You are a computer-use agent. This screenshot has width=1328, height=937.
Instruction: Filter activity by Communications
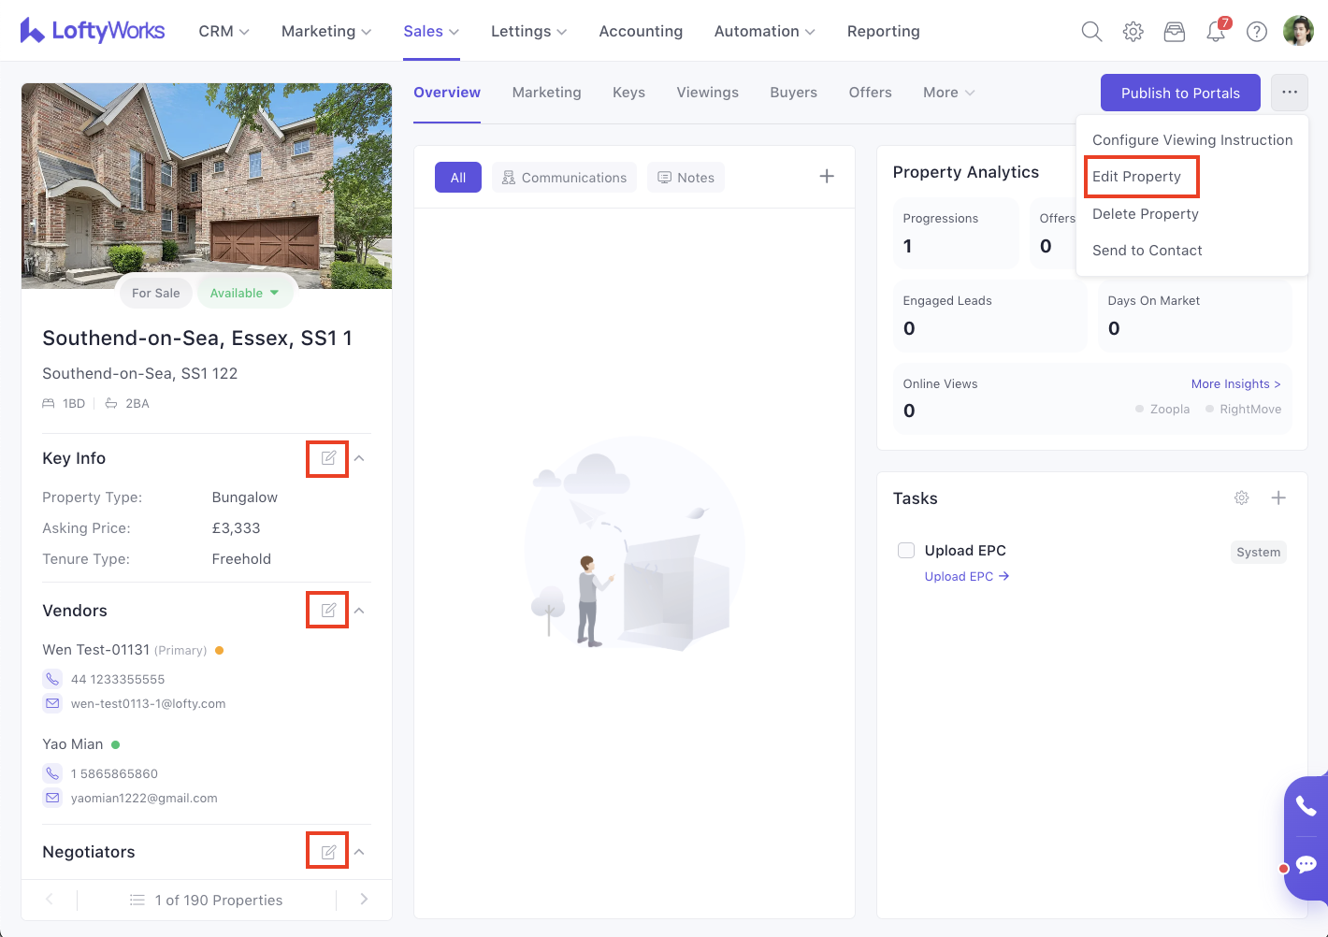coord(564,178)
